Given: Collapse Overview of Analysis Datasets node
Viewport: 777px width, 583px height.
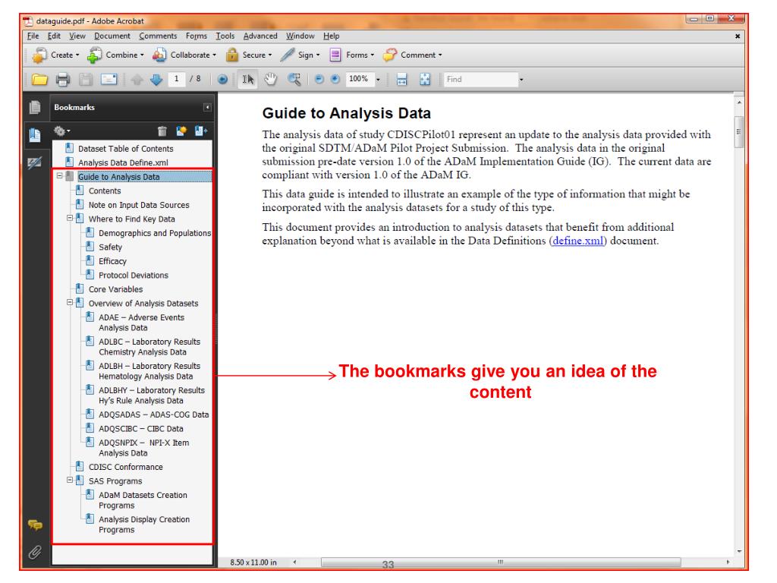Looking at the screenshot, I should coord(70,302).
